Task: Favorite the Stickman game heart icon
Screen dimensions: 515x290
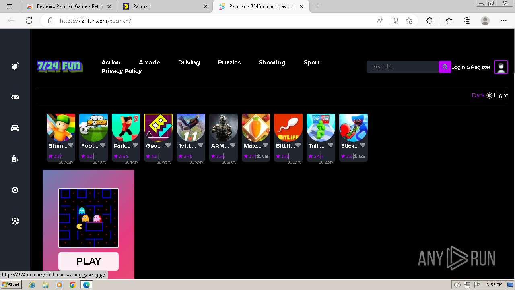Action: pyautogui.click(x=363, y=145)
